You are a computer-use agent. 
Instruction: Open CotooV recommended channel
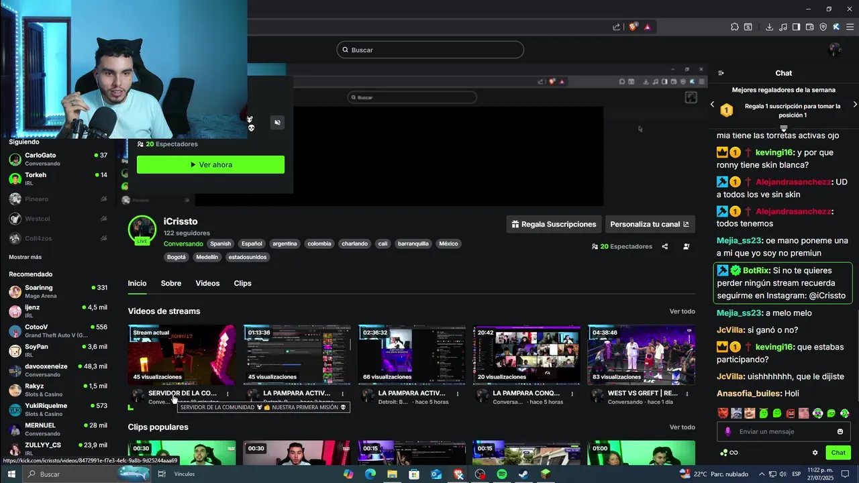pyautogui.click(x=58, y=331)
